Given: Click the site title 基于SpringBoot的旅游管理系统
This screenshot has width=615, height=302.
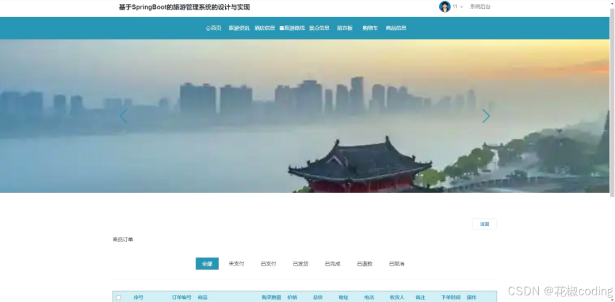Looking at the screenshot, I should 185,7.
